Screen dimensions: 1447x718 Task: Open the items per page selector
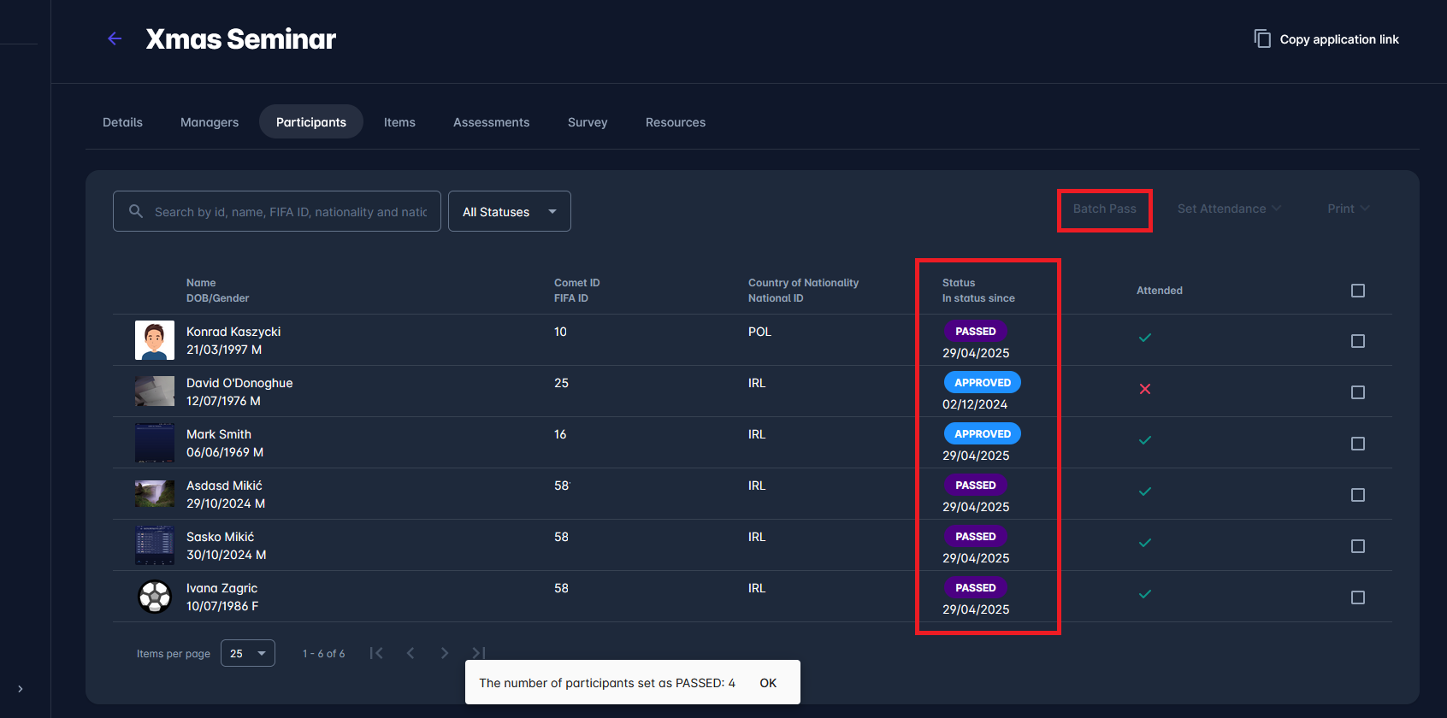pos(247,653)
